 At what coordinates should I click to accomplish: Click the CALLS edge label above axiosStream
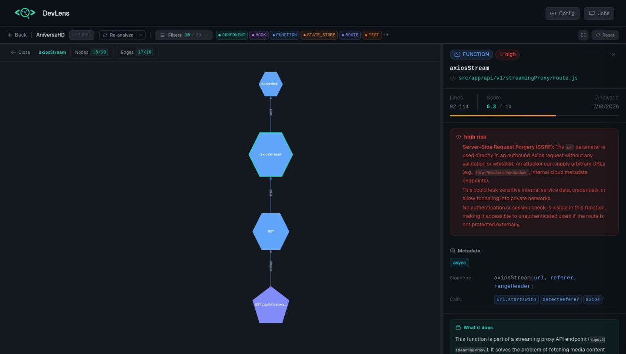[271, 112]
